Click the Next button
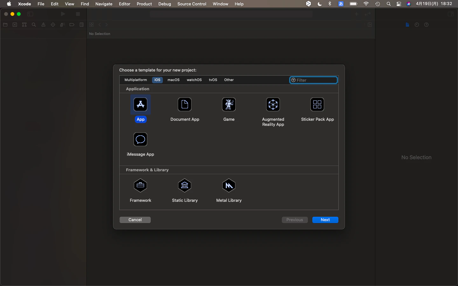The height and width of the screenshot is (286, 458). (x=325, y=220)
